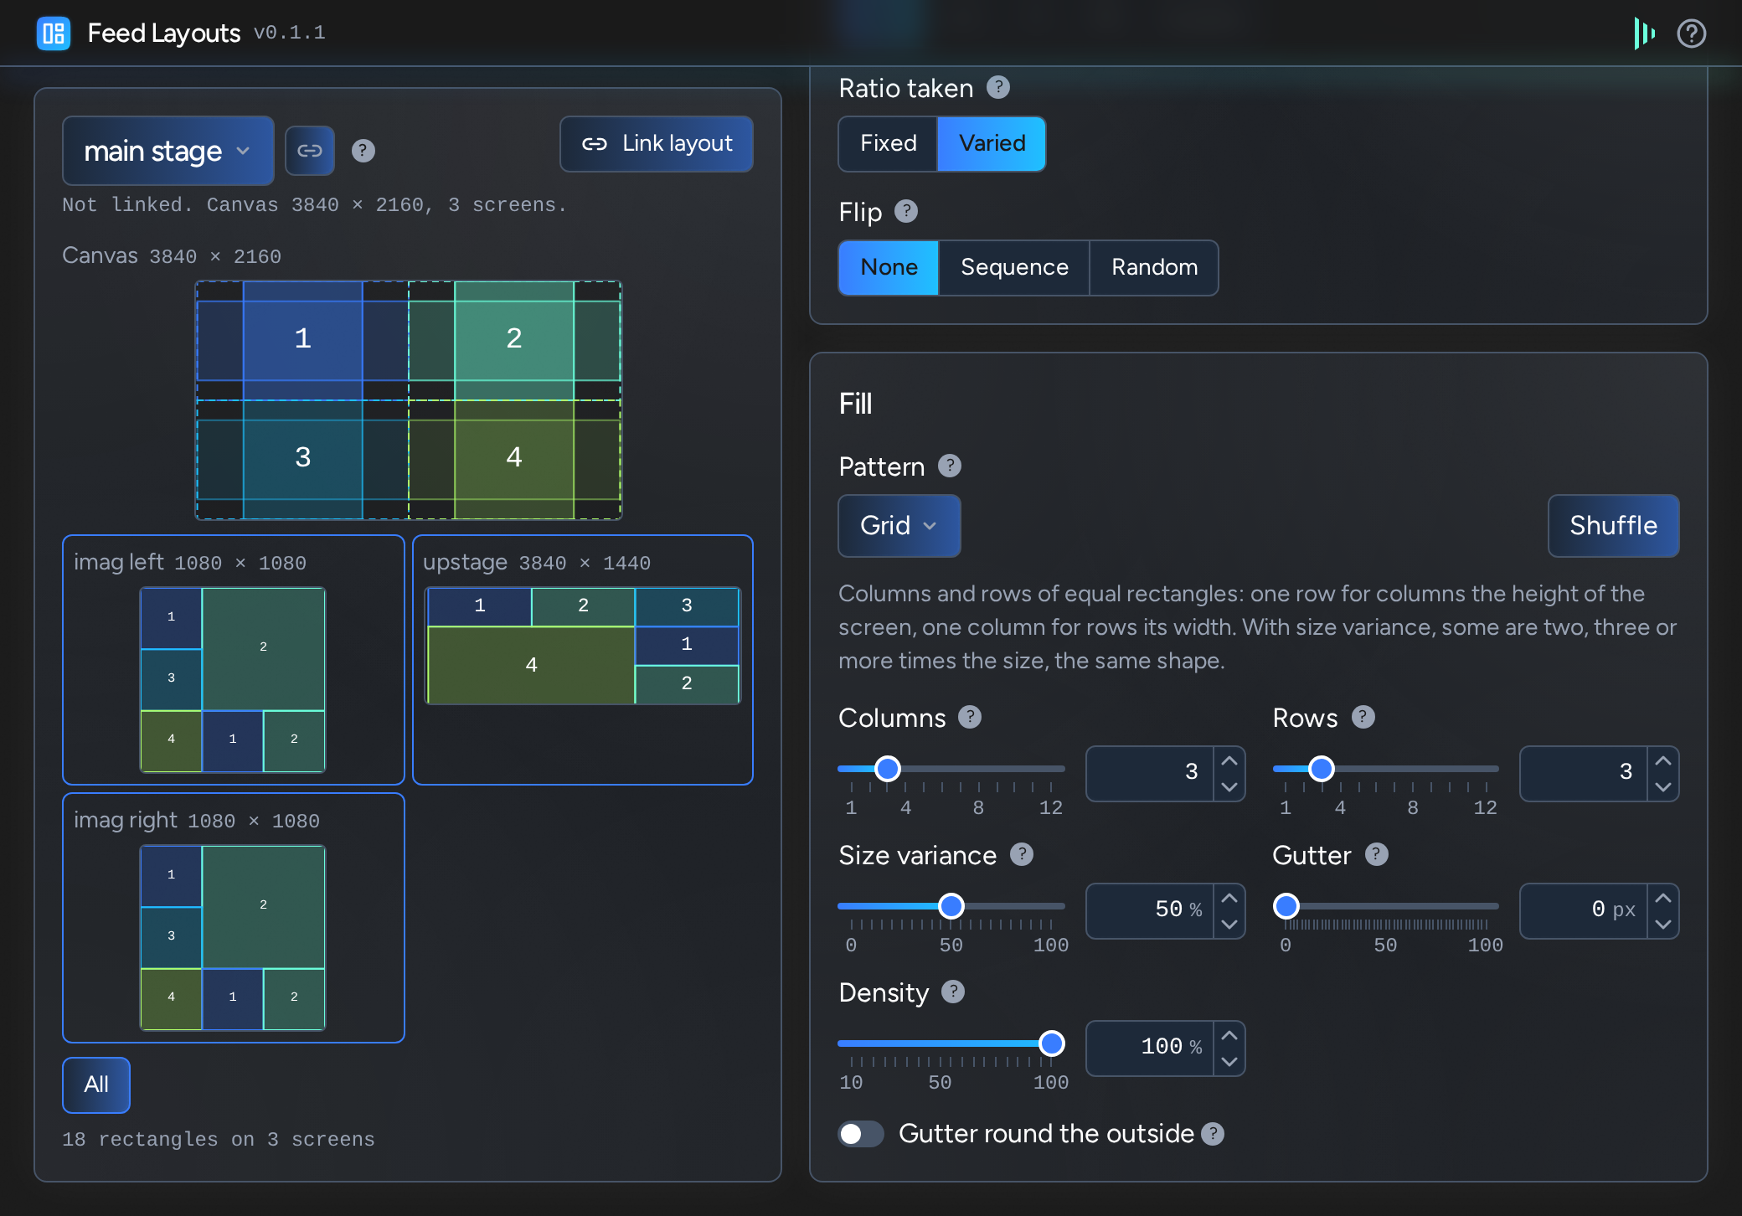Click the Columns slider handle
Image resolution: width=1742 pixels, height=1216 pixels.
tap(888, 768)
